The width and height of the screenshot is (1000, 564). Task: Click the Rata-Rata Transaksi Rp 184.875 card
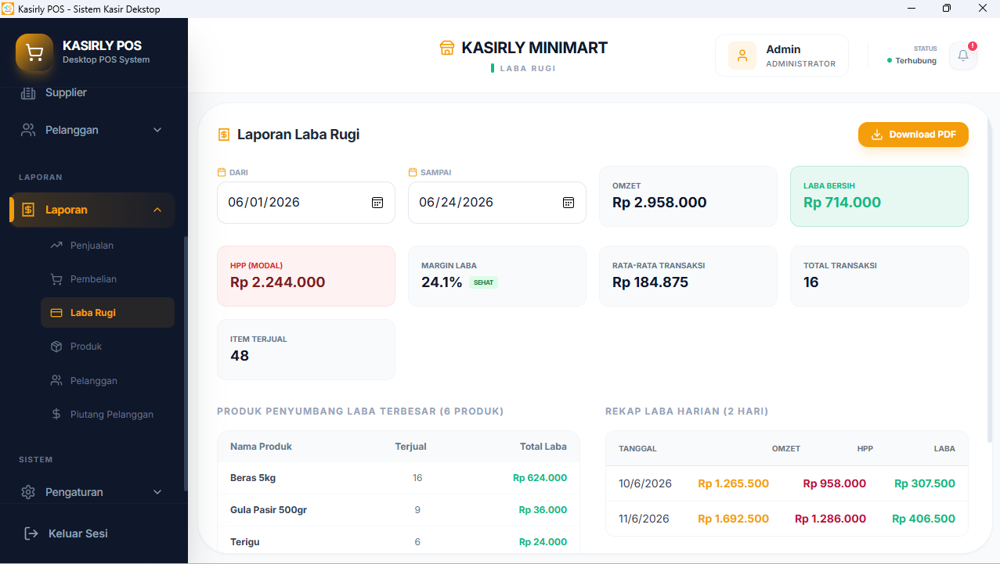pos(688,276)
